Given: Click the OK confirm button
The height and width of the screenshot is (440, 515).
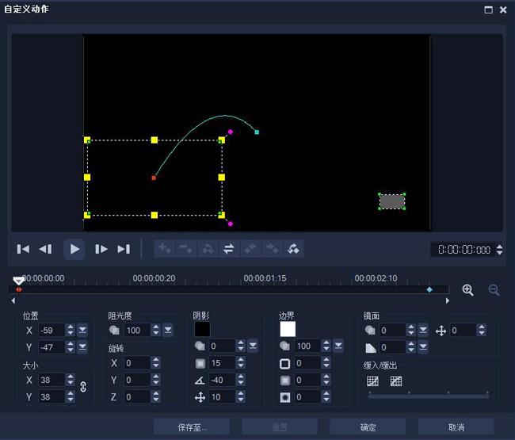Looking at the screenshot, I should pyautogui.click(x=368, y=427).
